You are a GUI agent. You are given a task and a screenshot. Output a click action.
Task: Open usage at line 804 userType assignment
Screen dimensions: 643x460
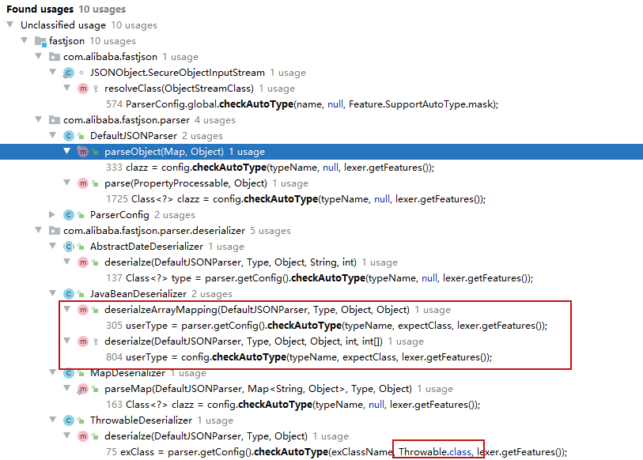(x=299, y=357)
